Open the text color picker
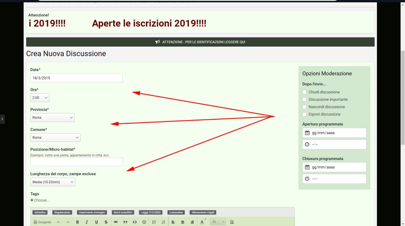405x226 pixels. pyautogui.click(x=202, y=222)
